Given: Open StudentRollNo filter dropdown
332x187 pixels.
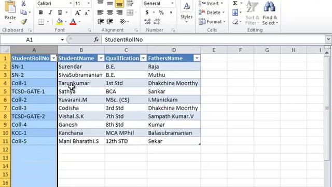Looking at the screenshot, I should pyautogui.click(x=54, y=58).
